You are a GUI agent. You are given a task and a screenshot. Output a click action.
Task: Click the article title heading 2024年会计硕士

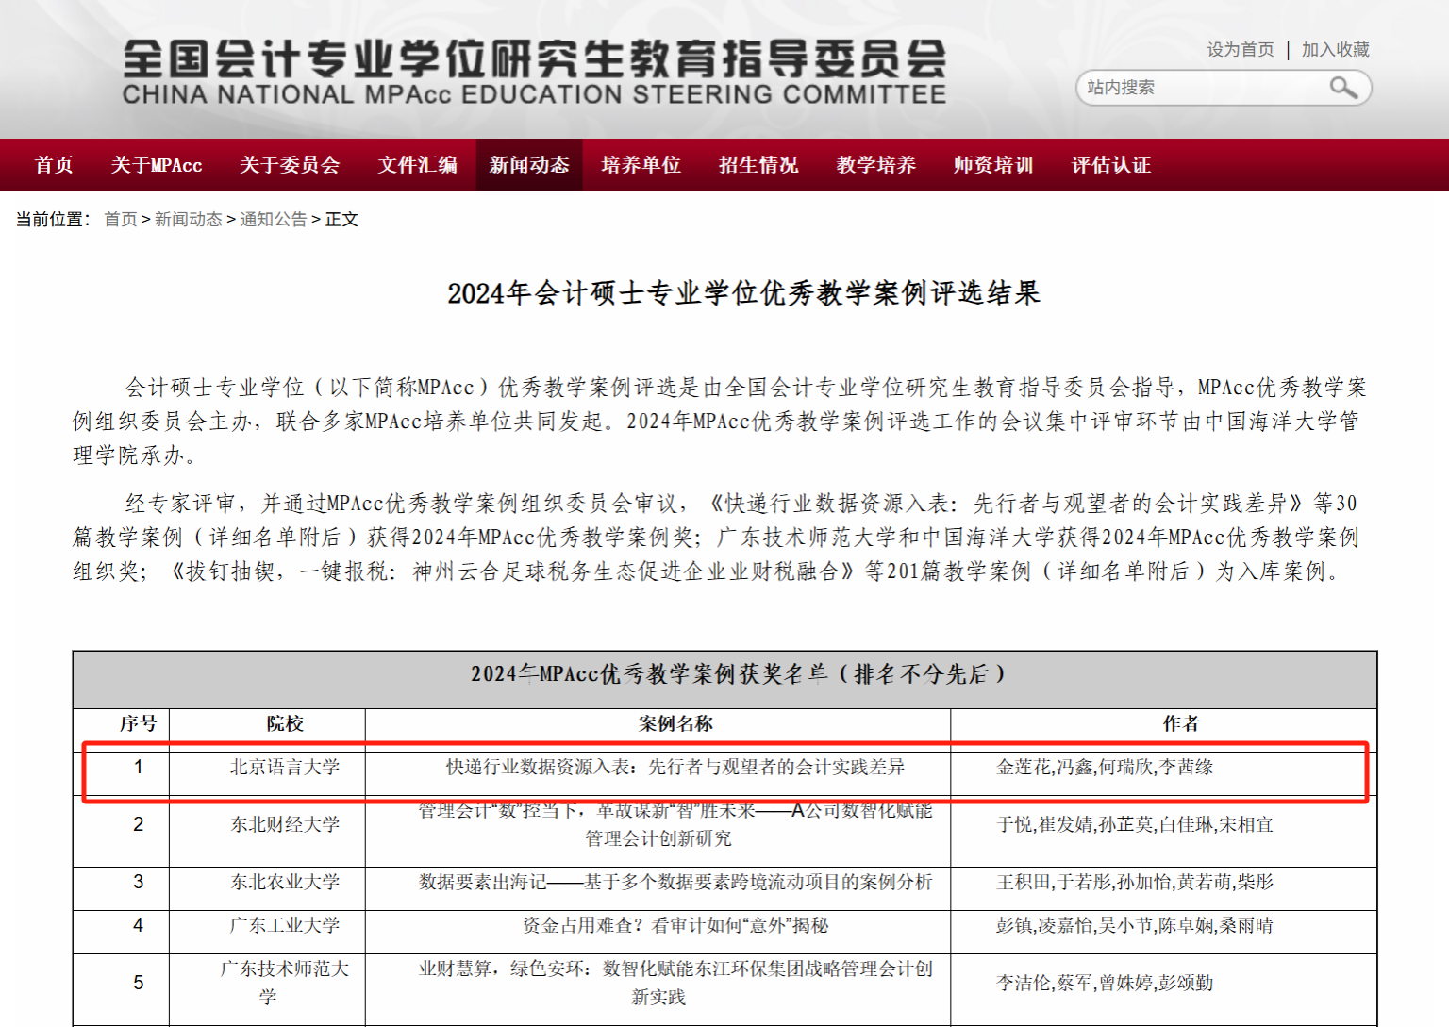click(743, 293)
